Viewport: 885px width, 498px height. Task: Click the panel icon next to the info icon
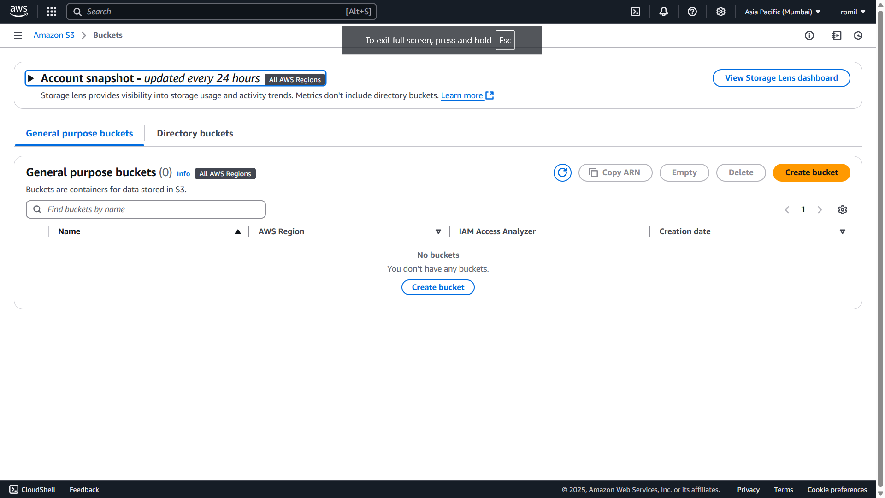[x=837, y=36]
